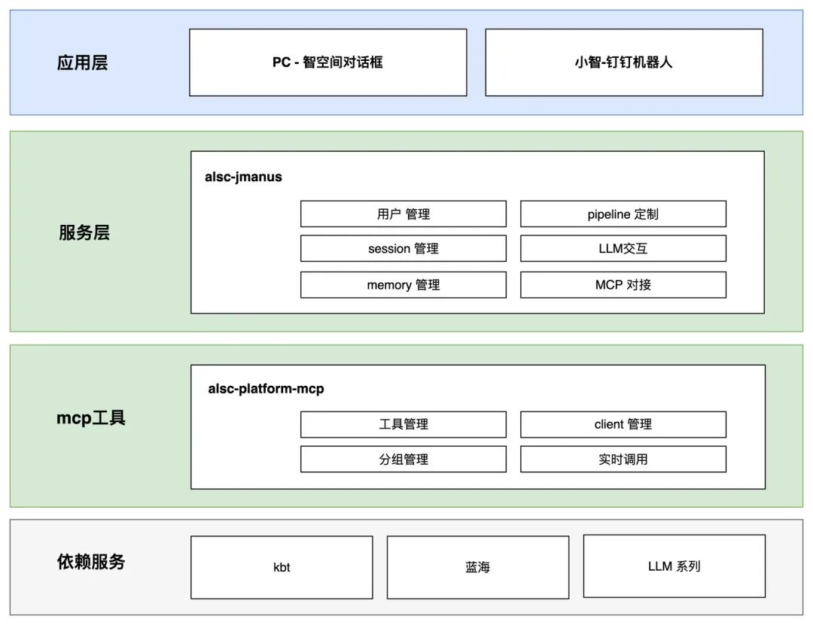This screenshot has height=625, width=813.
Task: Click the memory 管理 box
Action: [x=403, y=284]
